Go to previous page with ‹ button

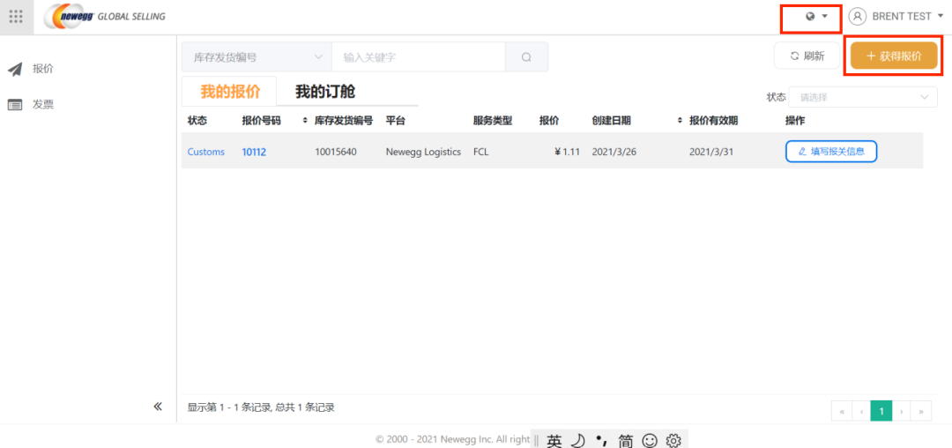(861, 411)
